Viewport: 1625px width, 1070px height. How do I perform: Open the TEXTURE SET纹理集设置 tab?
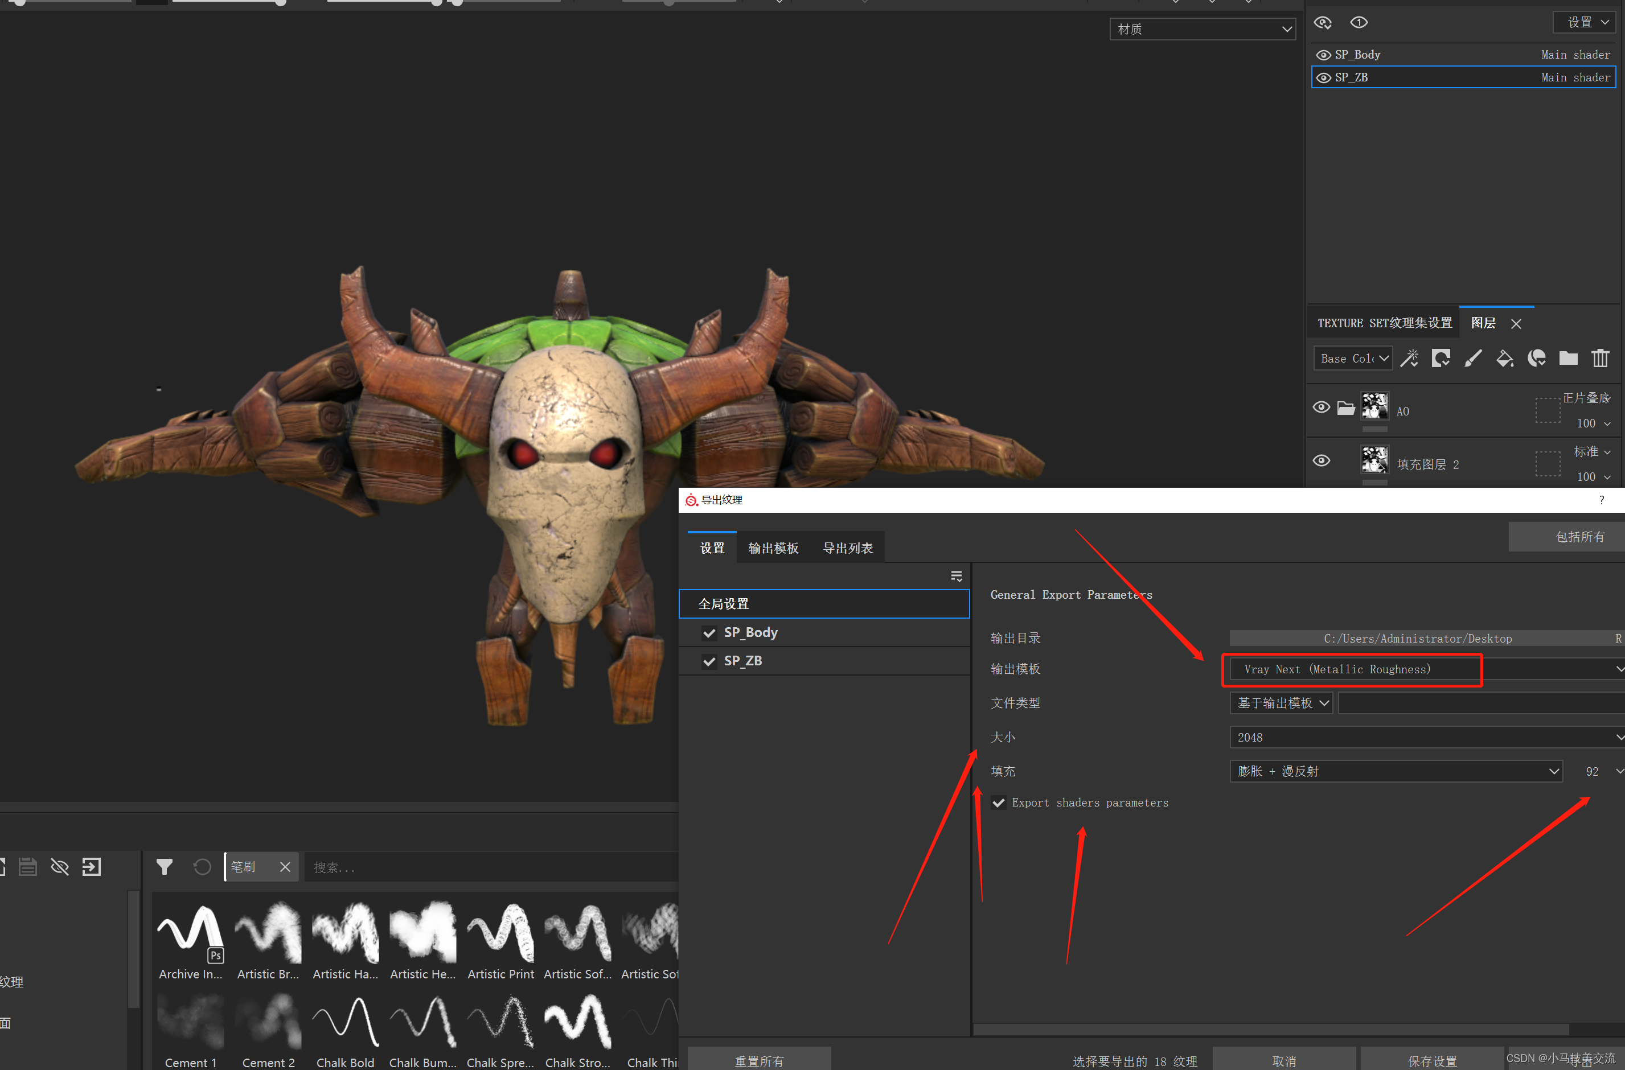1384,323
